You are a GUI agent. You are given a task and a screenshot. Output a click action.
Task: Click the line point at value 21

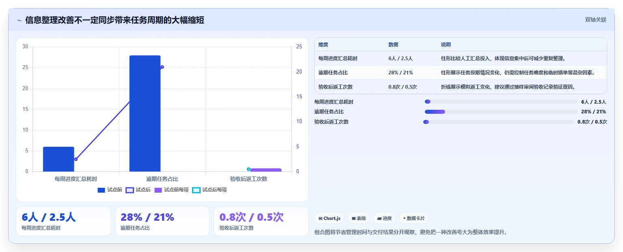(162, 67)
